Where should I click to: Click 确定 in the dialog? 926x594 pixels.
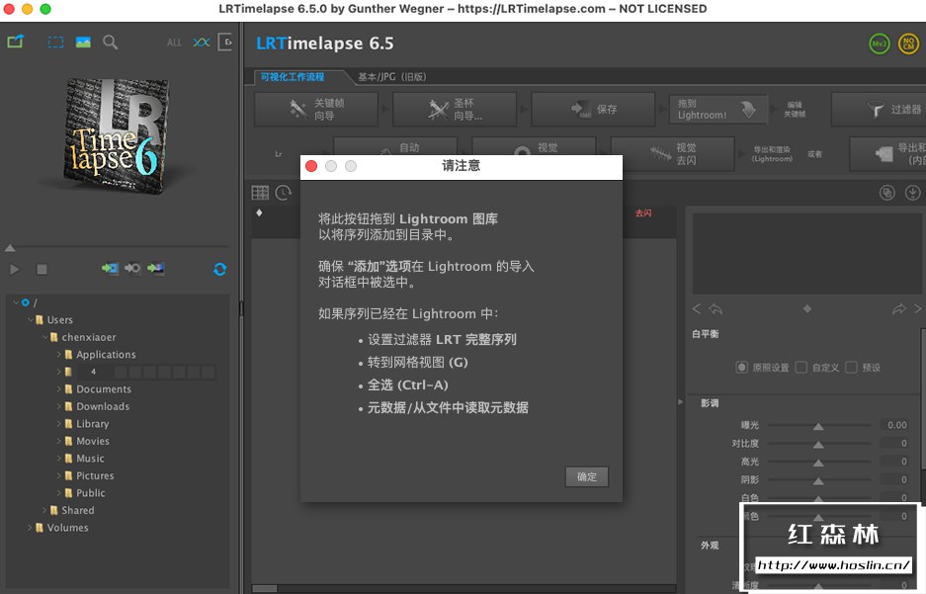586,476
